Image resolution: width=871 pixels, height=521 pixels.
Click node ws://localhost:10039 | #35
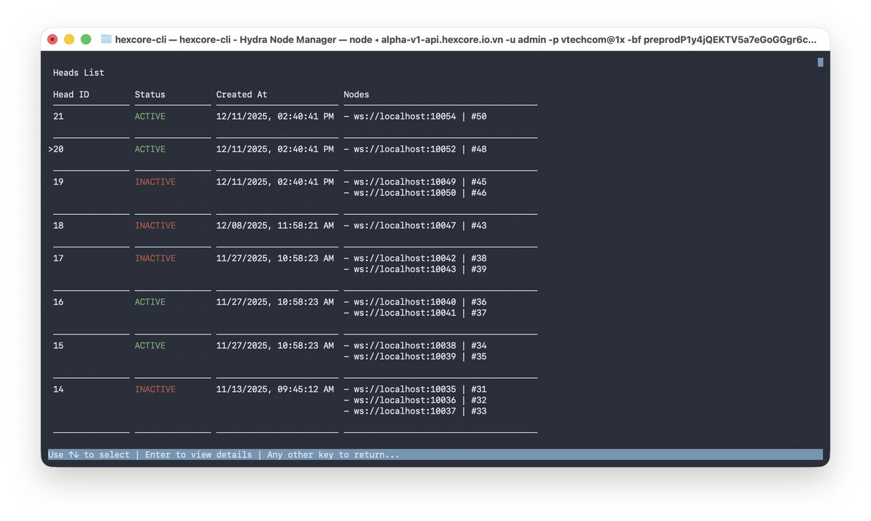click(x=415, y=356)
